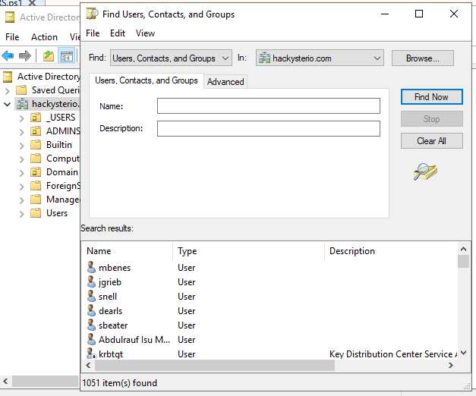The height and width of the screenshot is (396, 476).
Task: Click the dearls user icon
Action: pyautogui.click(x=91, y=311)
